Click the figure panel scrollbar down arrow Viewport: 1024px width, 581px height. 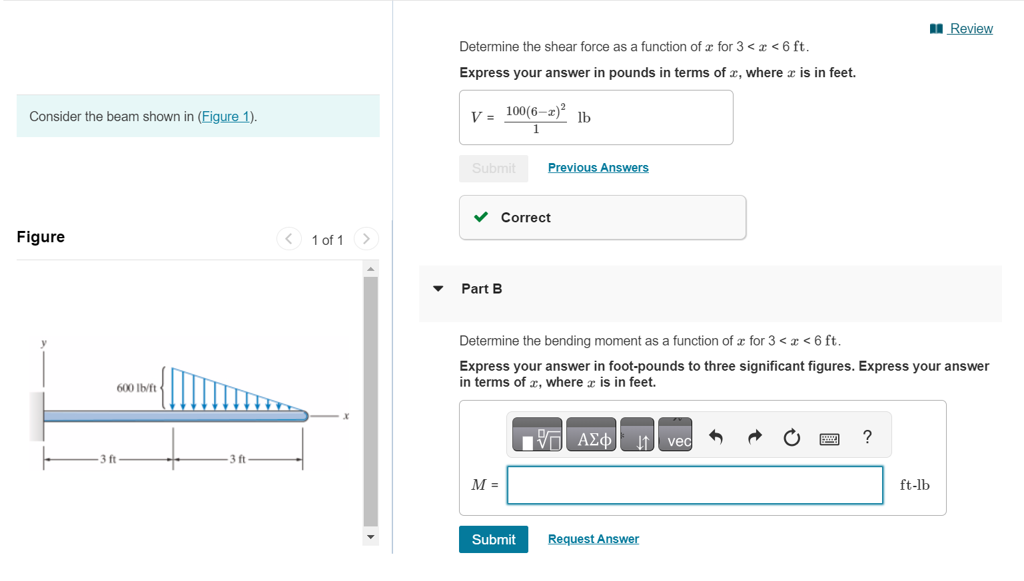tap(370, 536)
